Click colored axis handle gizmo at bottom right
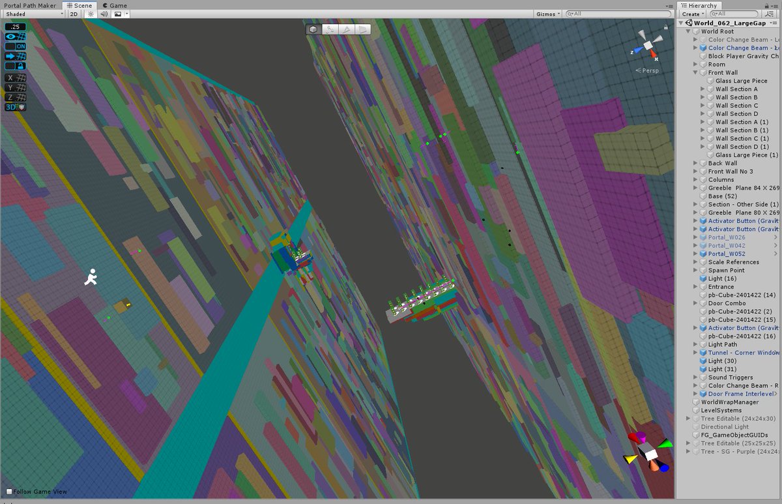 coord(648,451)
